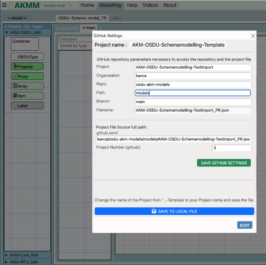
Task: Click the Organisation input field
Action: click(193, 76)
